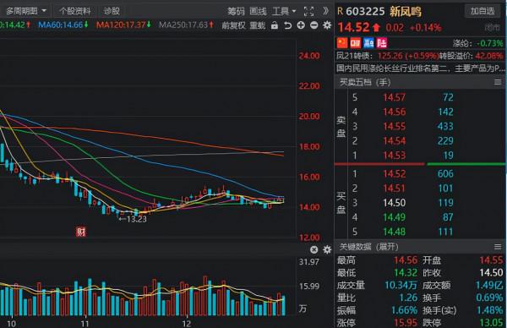The height and width of the screenshot is (328, 507).
Task: Click the R margin-trading marker
Action: click(x=340, y=12)
